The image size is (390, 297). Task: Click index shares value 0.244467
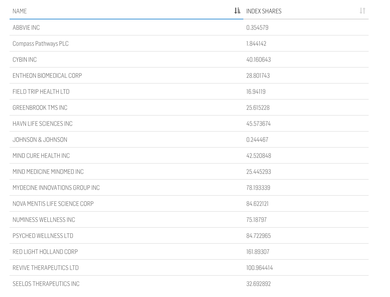click(257, 140)
